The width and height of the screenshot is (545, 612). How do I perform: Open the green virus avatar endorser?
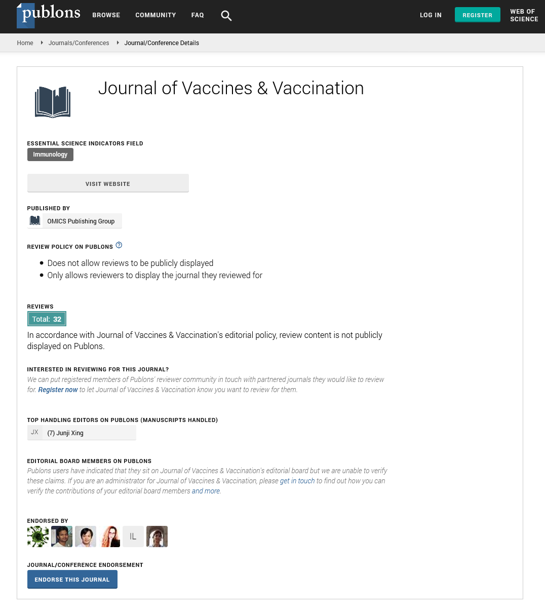(x=38, y=537)
